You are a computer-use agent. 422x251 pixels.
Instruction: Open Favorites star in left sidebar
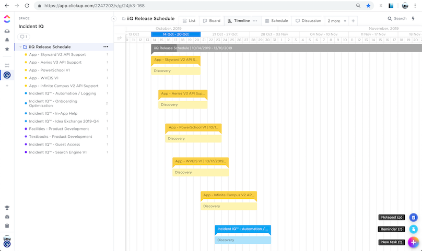7,49
